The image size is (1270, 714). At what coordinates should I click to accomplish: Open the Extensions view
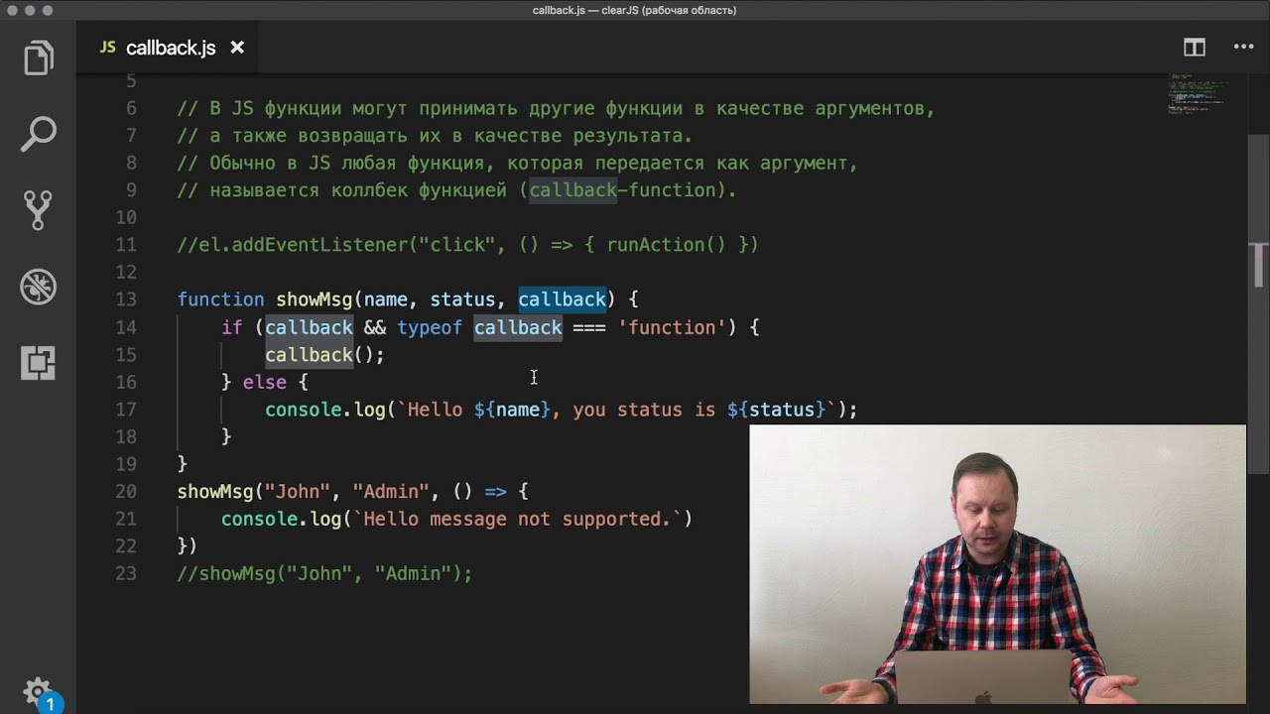tap(38, 363)
